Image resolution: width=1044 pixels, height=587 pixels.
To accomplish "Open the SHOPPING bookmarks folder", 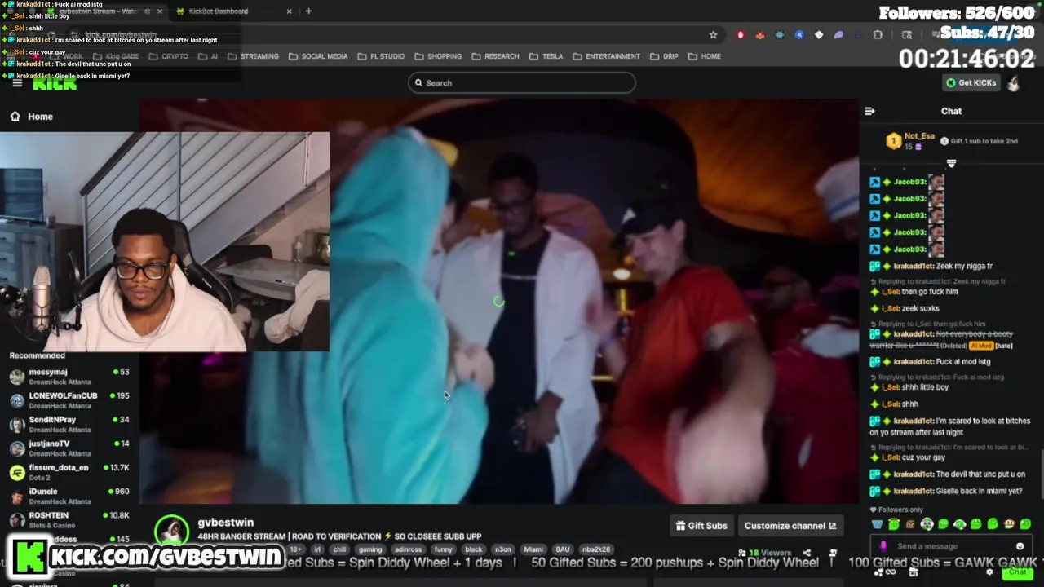I will 438,56.
